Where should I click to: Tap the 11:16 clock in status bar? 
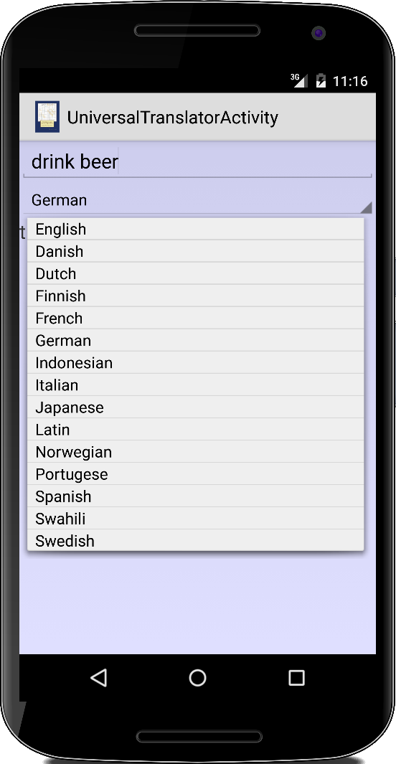coord(349,81)
